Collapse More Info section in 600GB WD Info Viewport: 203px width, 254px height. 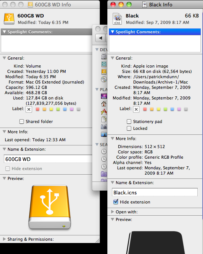pos(5,131)
